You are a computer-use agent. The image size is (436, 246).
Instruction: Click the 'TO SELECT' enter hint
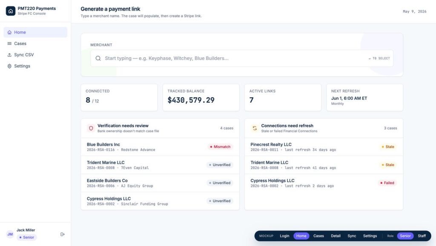click(379, 58)
